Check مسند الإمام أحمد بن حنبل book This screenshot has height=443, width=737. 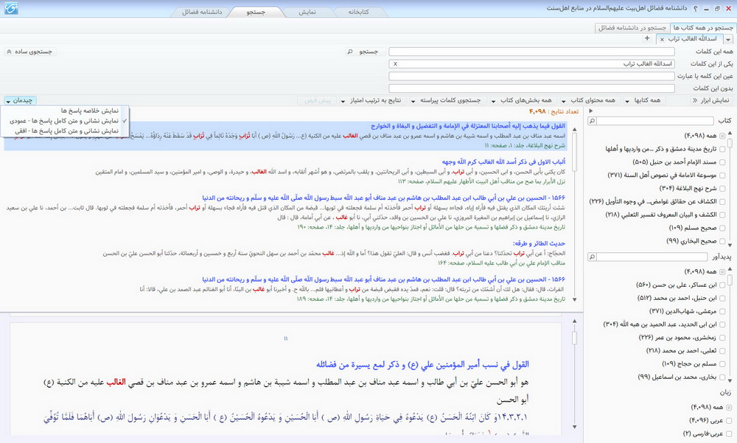[722, 162]
